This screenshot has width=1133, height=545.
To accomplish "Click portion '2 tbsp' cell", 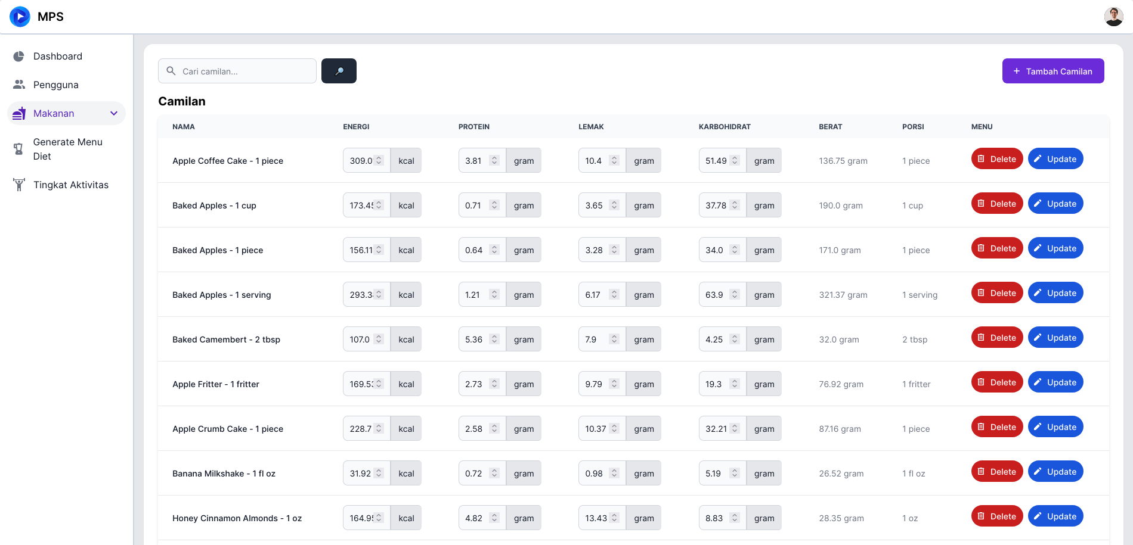I will [x=915, y=340].
